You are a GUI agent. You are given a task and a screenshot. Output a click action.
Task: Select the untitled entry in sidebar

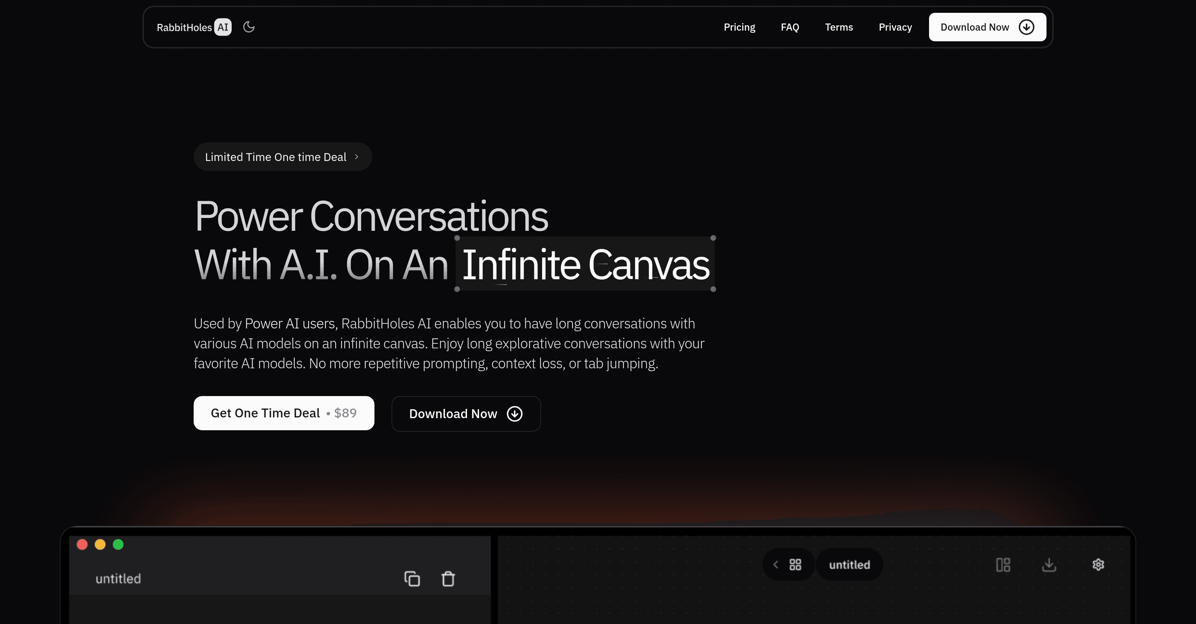point(119,579)
